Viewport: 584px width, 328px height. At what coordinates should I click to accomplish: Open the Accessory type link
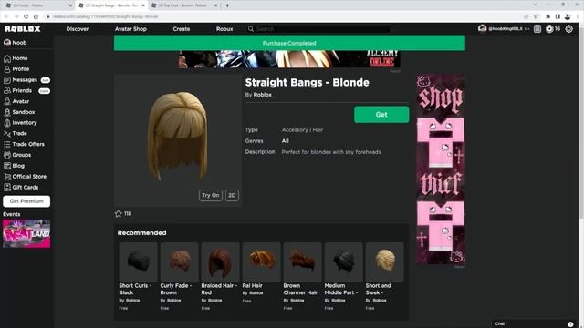pos(295,129)
